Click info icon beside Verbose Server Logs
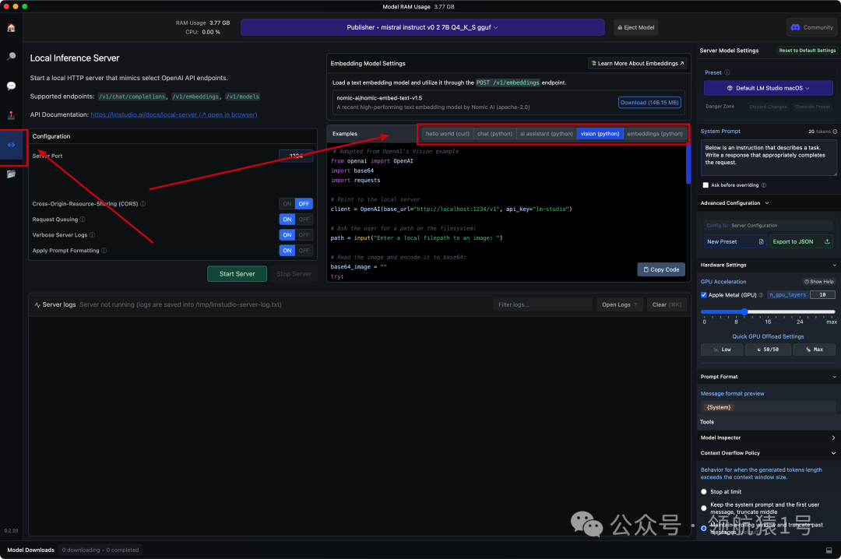Screen dimensions: 841x559 92,235
